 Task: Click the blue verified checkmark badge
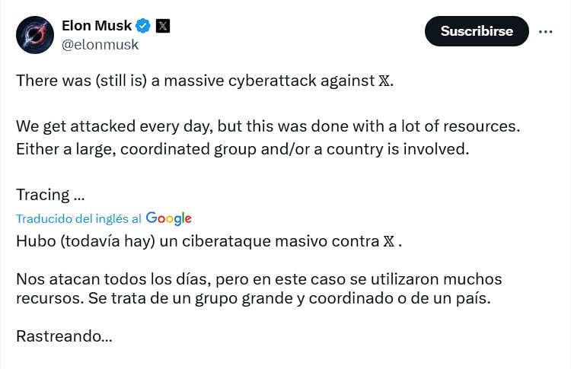point(143,26)
